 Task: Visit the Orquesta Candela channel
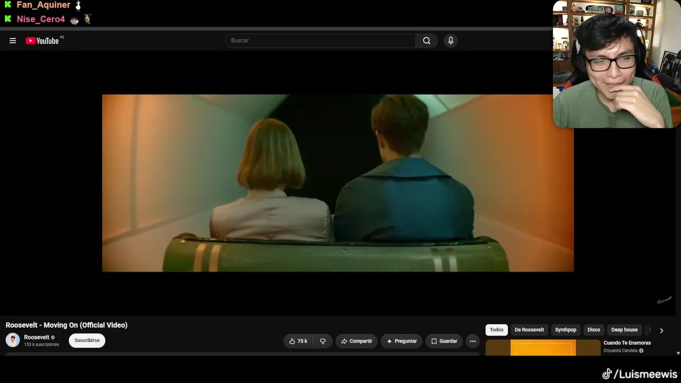click(620, 351)
